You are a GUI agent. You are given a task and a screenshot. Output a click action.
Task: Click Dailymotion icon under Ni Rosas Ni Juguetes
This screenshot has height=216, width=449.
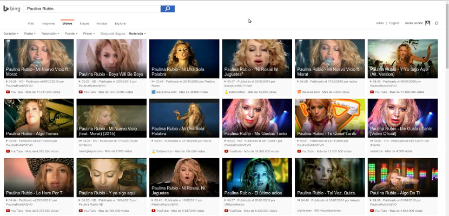[x=226, y=92]
